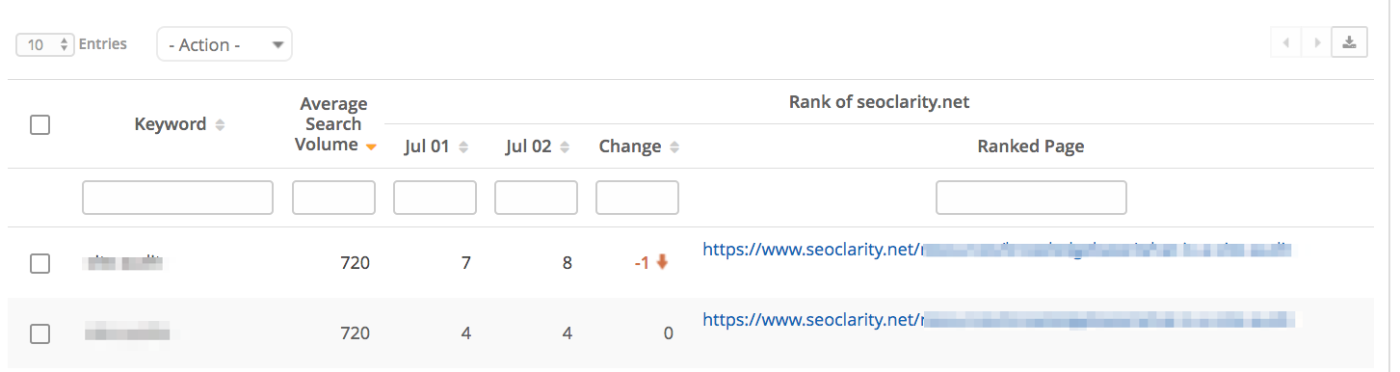Sort by Jul 02 rank column
Screen dimensions: 1400x372
tap(565, 146)
